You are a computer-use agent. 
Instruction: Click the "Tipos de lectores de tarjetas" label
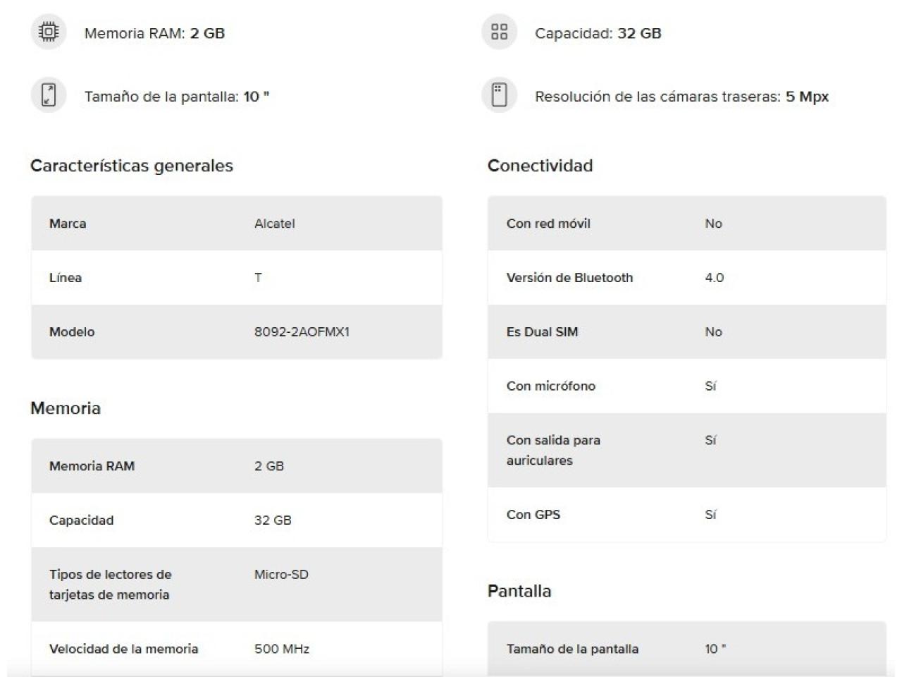[110, 585]
